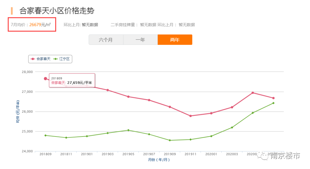Click red line point at 201903
The width and height of the screenshot is (310, 169).
pos(108,90)
